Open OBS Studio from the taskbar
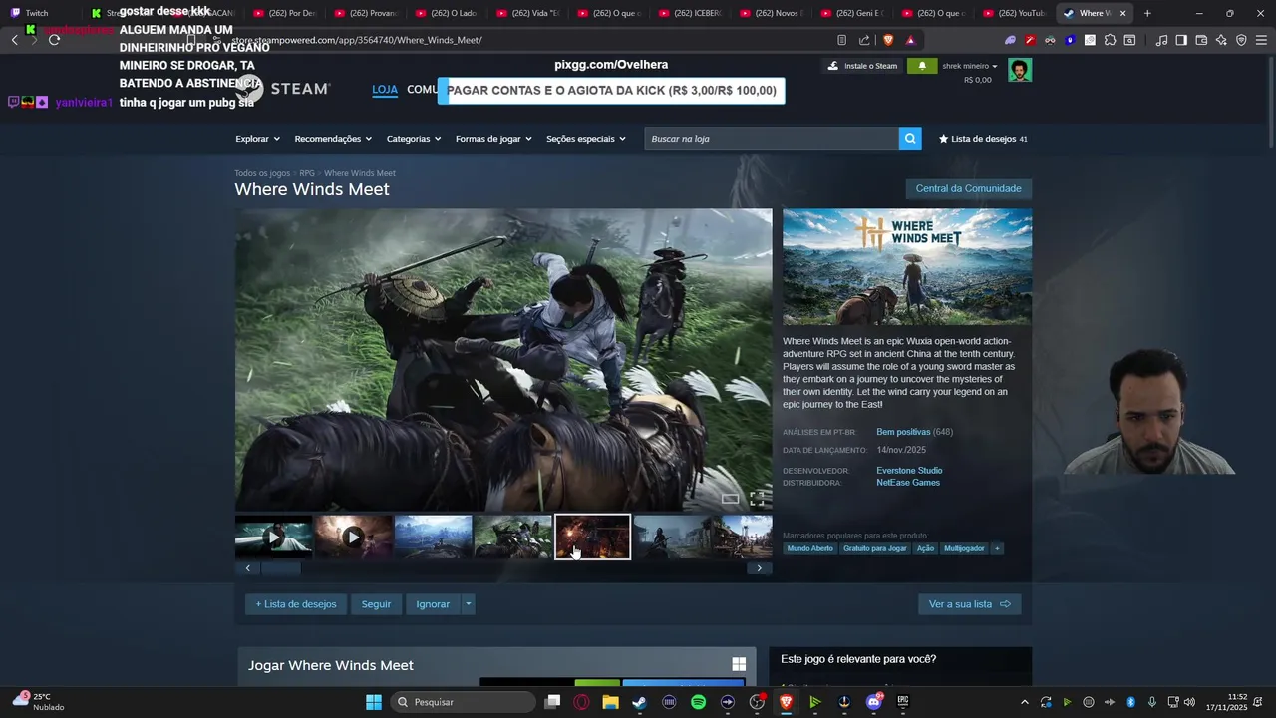The image size is (1276, 718). pos(757,702)
